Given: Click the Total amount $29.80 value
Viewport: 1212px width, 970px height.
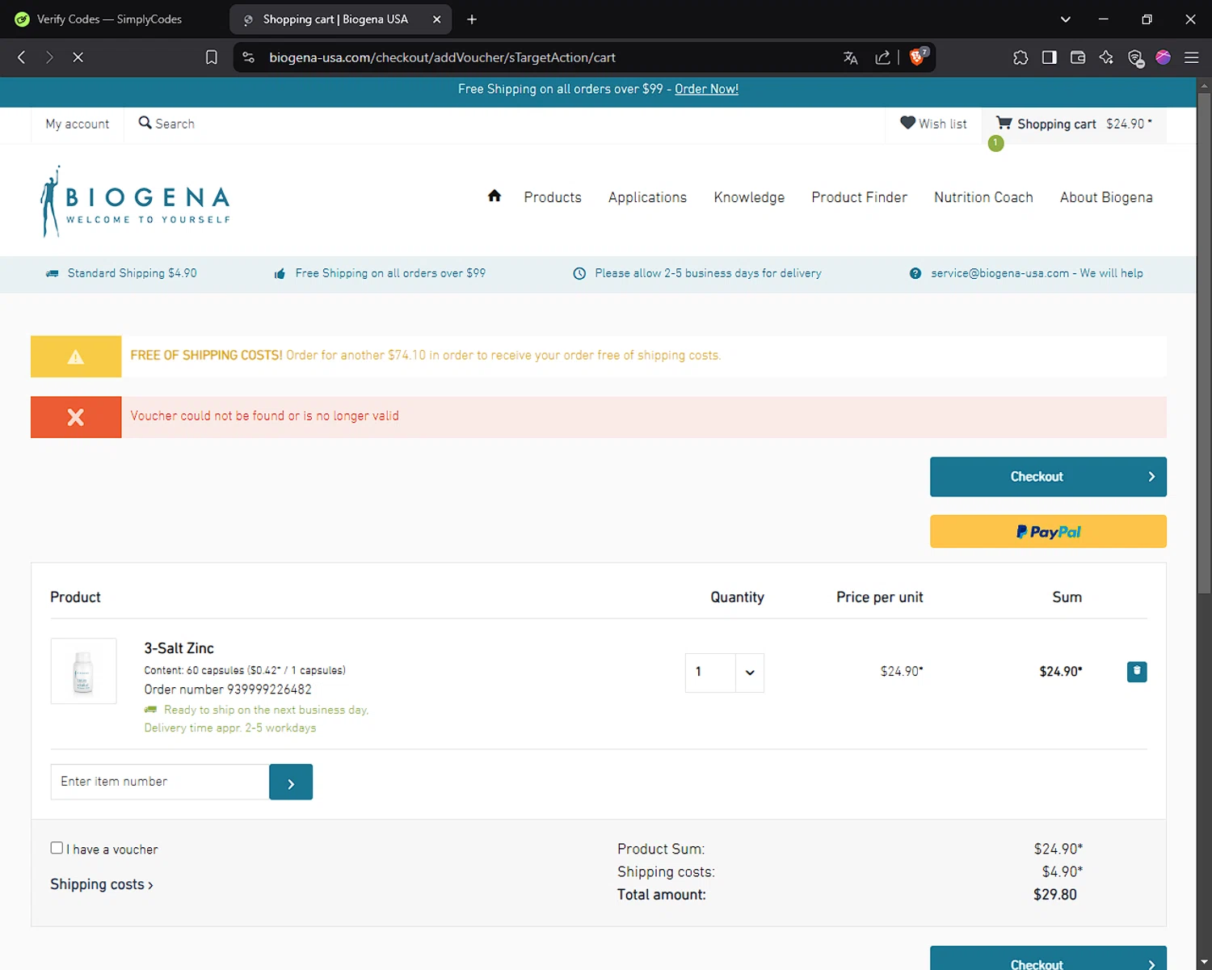Looking at the screenshot, I should click(x=1054, y=895).
